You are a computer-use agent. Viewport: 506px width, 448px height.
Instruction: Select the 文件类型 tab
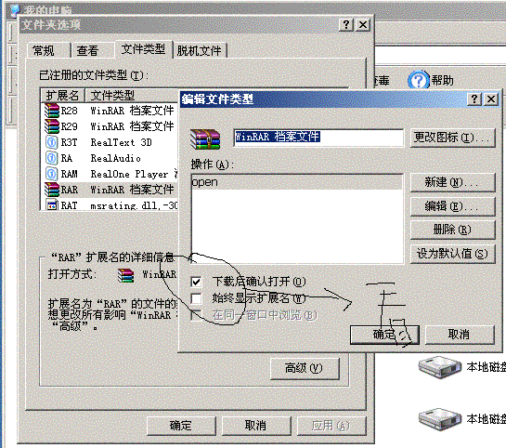143,49
